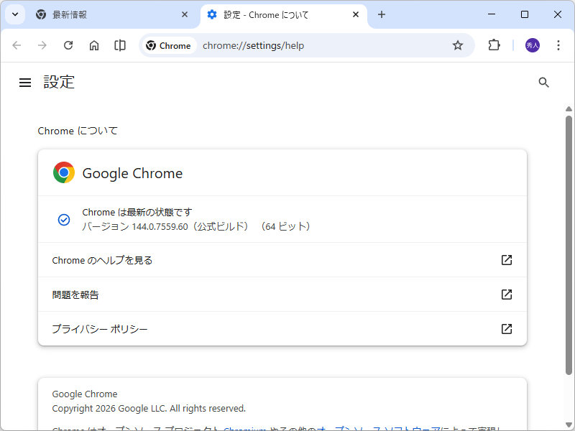The height and width of the screenshot is (431, 575).
Task: Expand the settings hamburger menu
Action: 25,82
